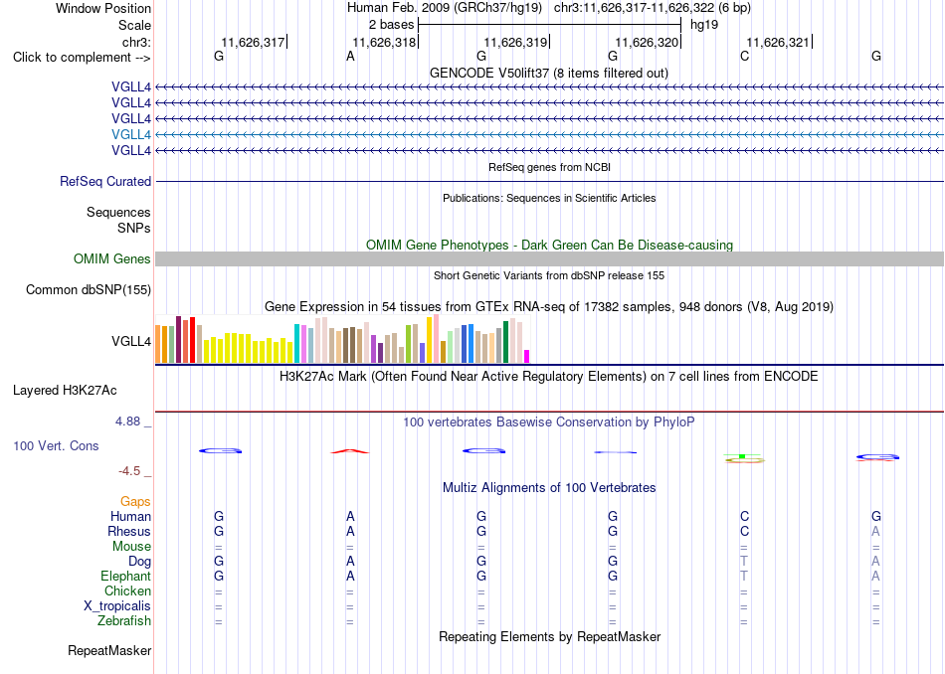Click base C in the complement row
Image resolution: width=945 pixels, height=674 pixels.
(x=744, y=57)
